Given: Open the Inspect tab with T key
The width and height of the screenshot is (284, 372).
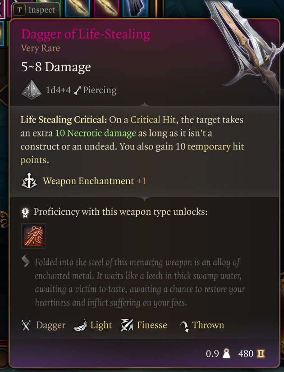Looking at the screenshot, I should tap(36, 10).
